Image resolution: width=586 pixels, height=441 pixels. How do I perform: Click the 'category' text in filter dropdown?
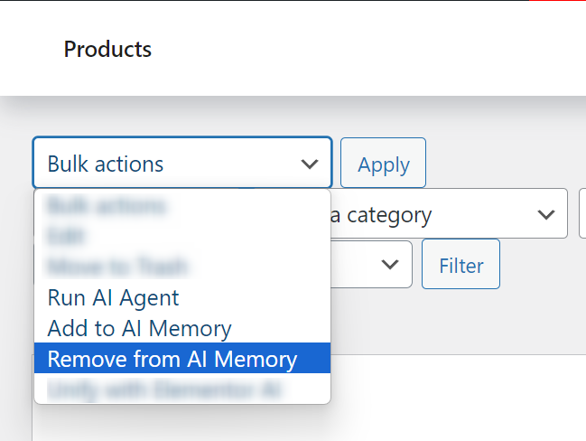coord(389,215)
